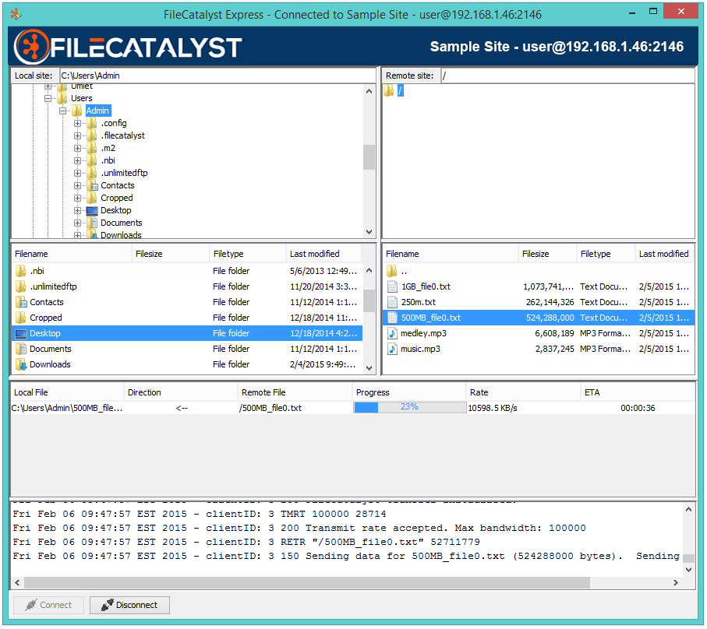
Task: Select the 1GB_file0.txt document icon
Action: click(x=392, y=286)
